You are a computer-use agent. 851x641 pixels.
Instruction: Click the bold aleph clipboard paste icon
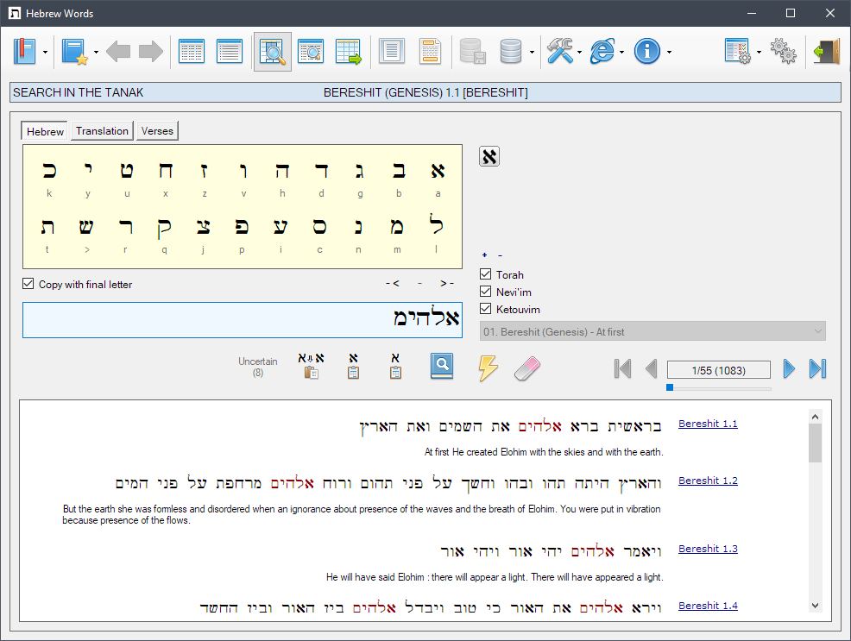point(353,366)
